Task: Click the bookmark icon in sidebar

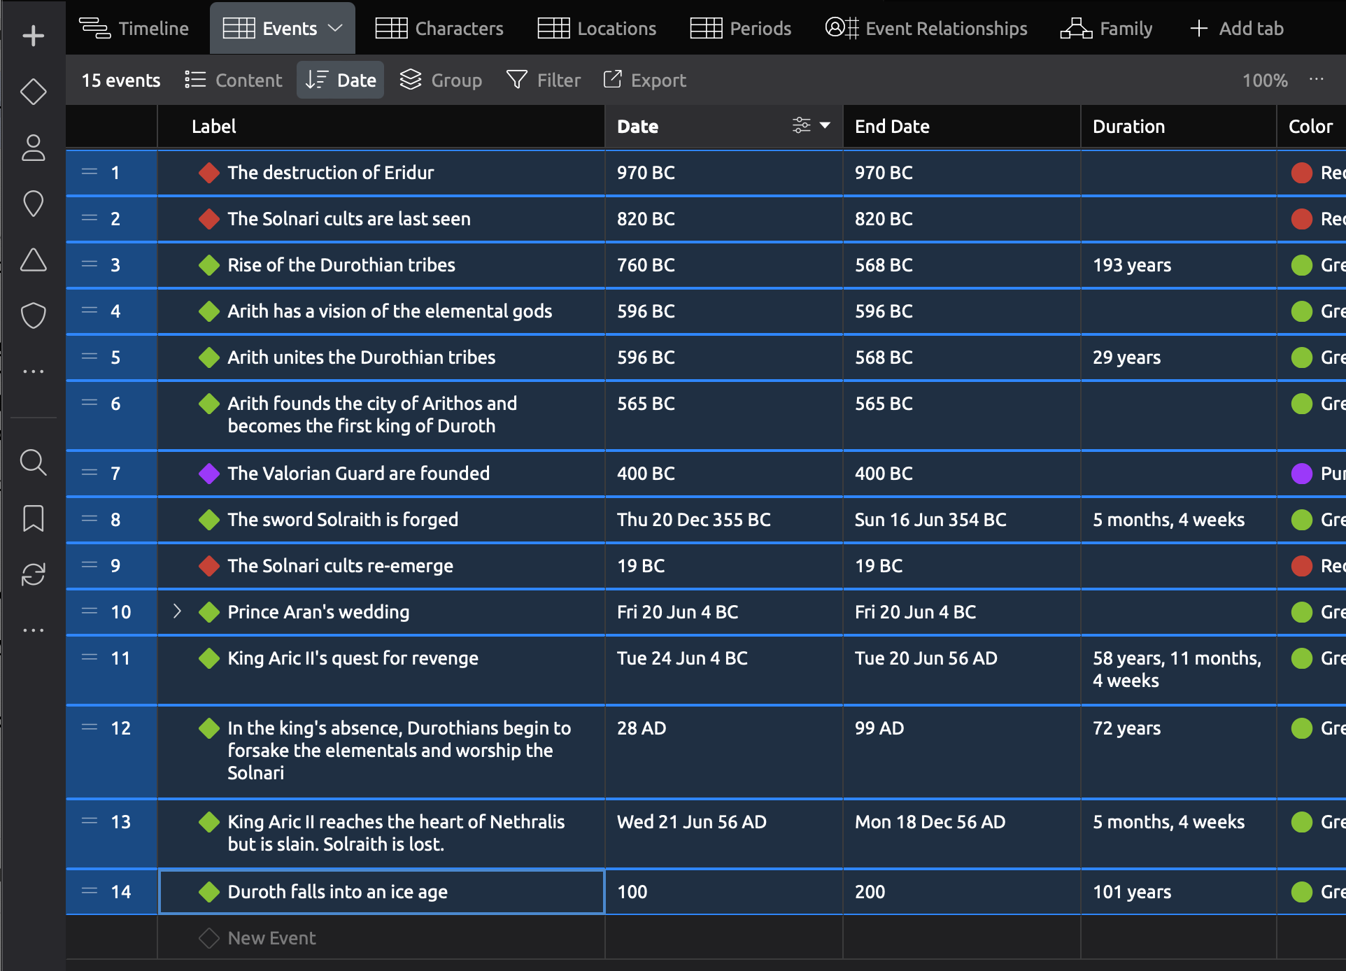Action: pyautogui.click(x=33, y=518)
